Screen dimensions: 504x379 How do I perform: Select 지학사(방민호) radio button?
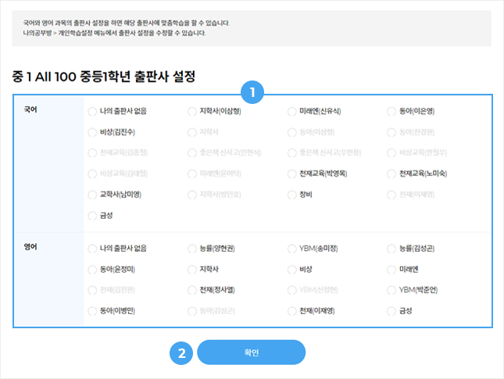192,195
